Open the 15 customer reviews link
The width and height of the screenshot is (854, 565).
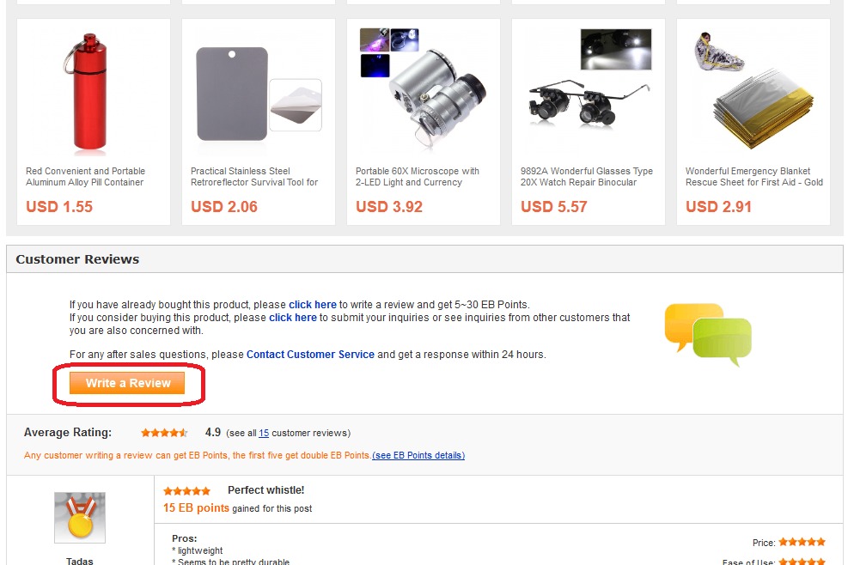pos(264,433)
